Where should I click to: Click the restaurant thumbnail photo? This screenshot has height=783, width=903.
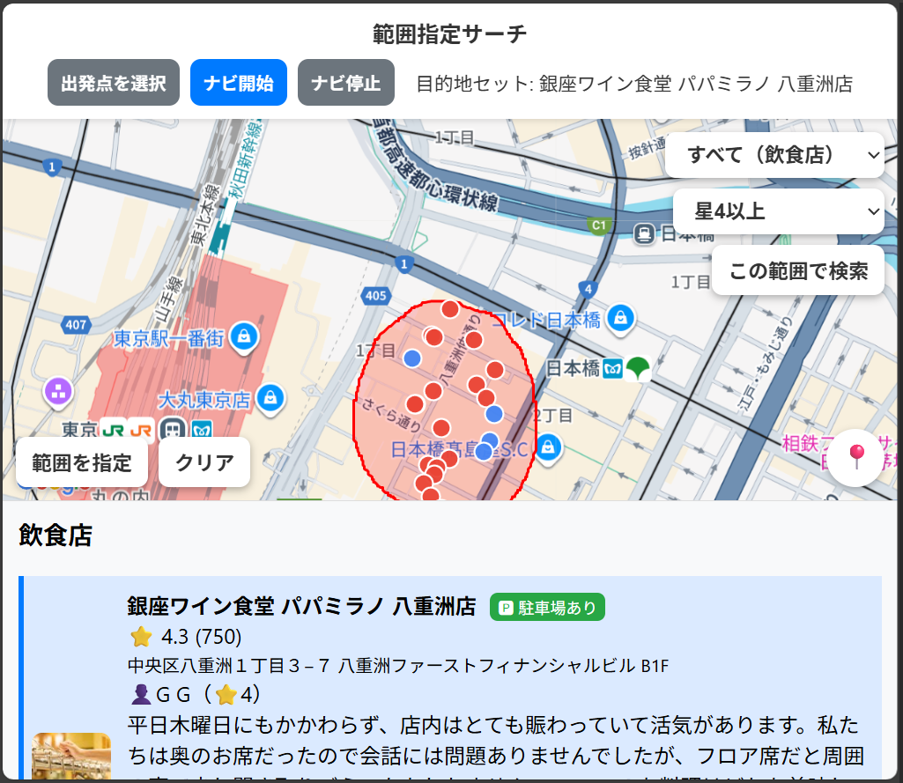pos(71,757)
